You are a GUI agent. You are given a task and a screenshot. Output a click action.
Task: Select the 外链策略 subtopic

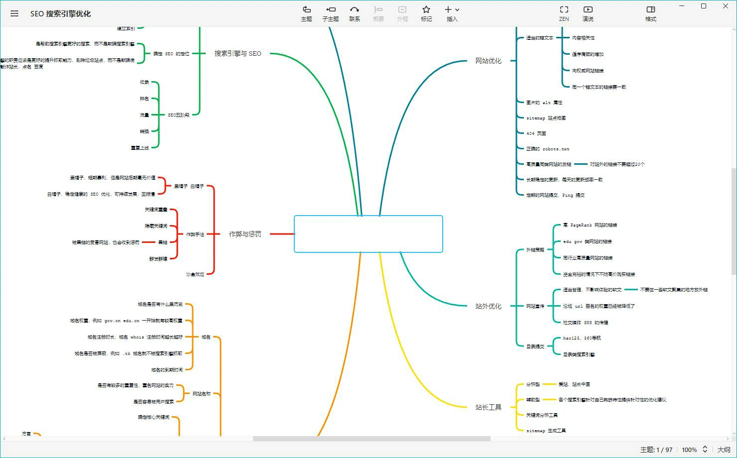535,250
